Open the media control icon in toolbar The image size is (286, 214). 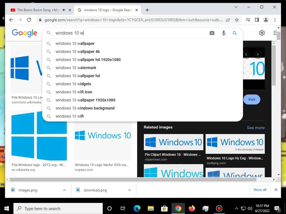click(x=248, y=20)
